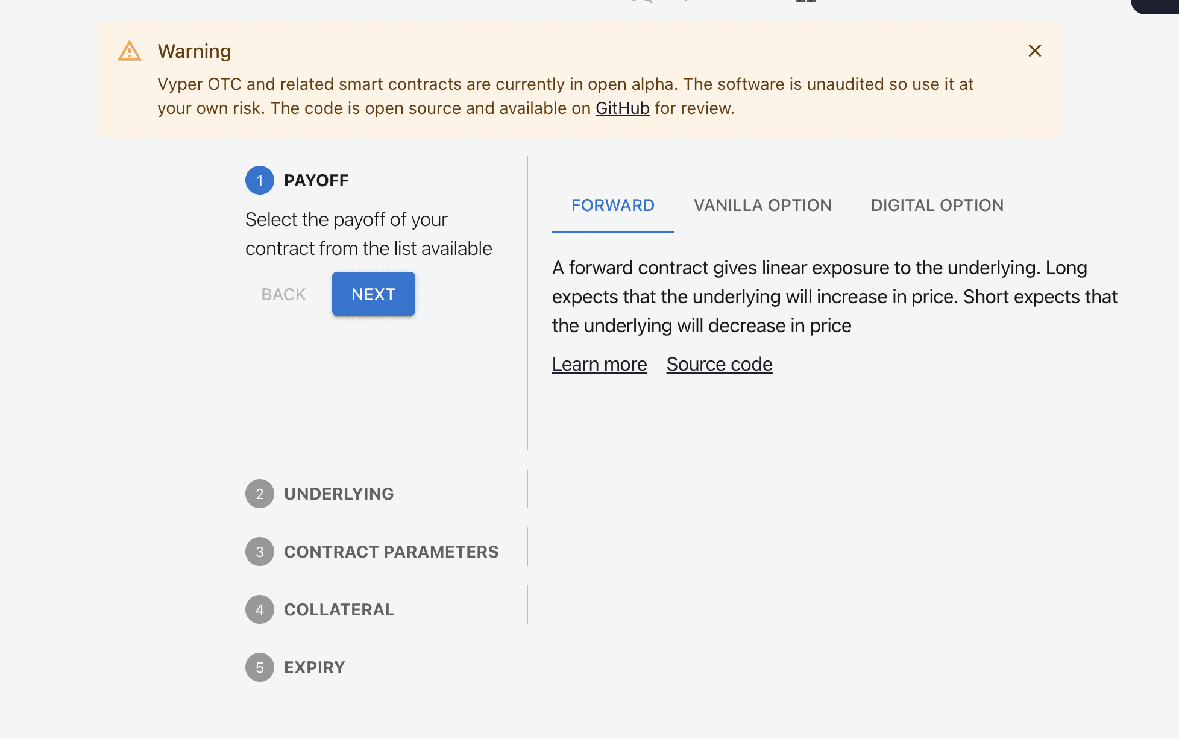1179x739 pixels.
Task: Click the step 5 circle icon
Action: tap(260, 667)
